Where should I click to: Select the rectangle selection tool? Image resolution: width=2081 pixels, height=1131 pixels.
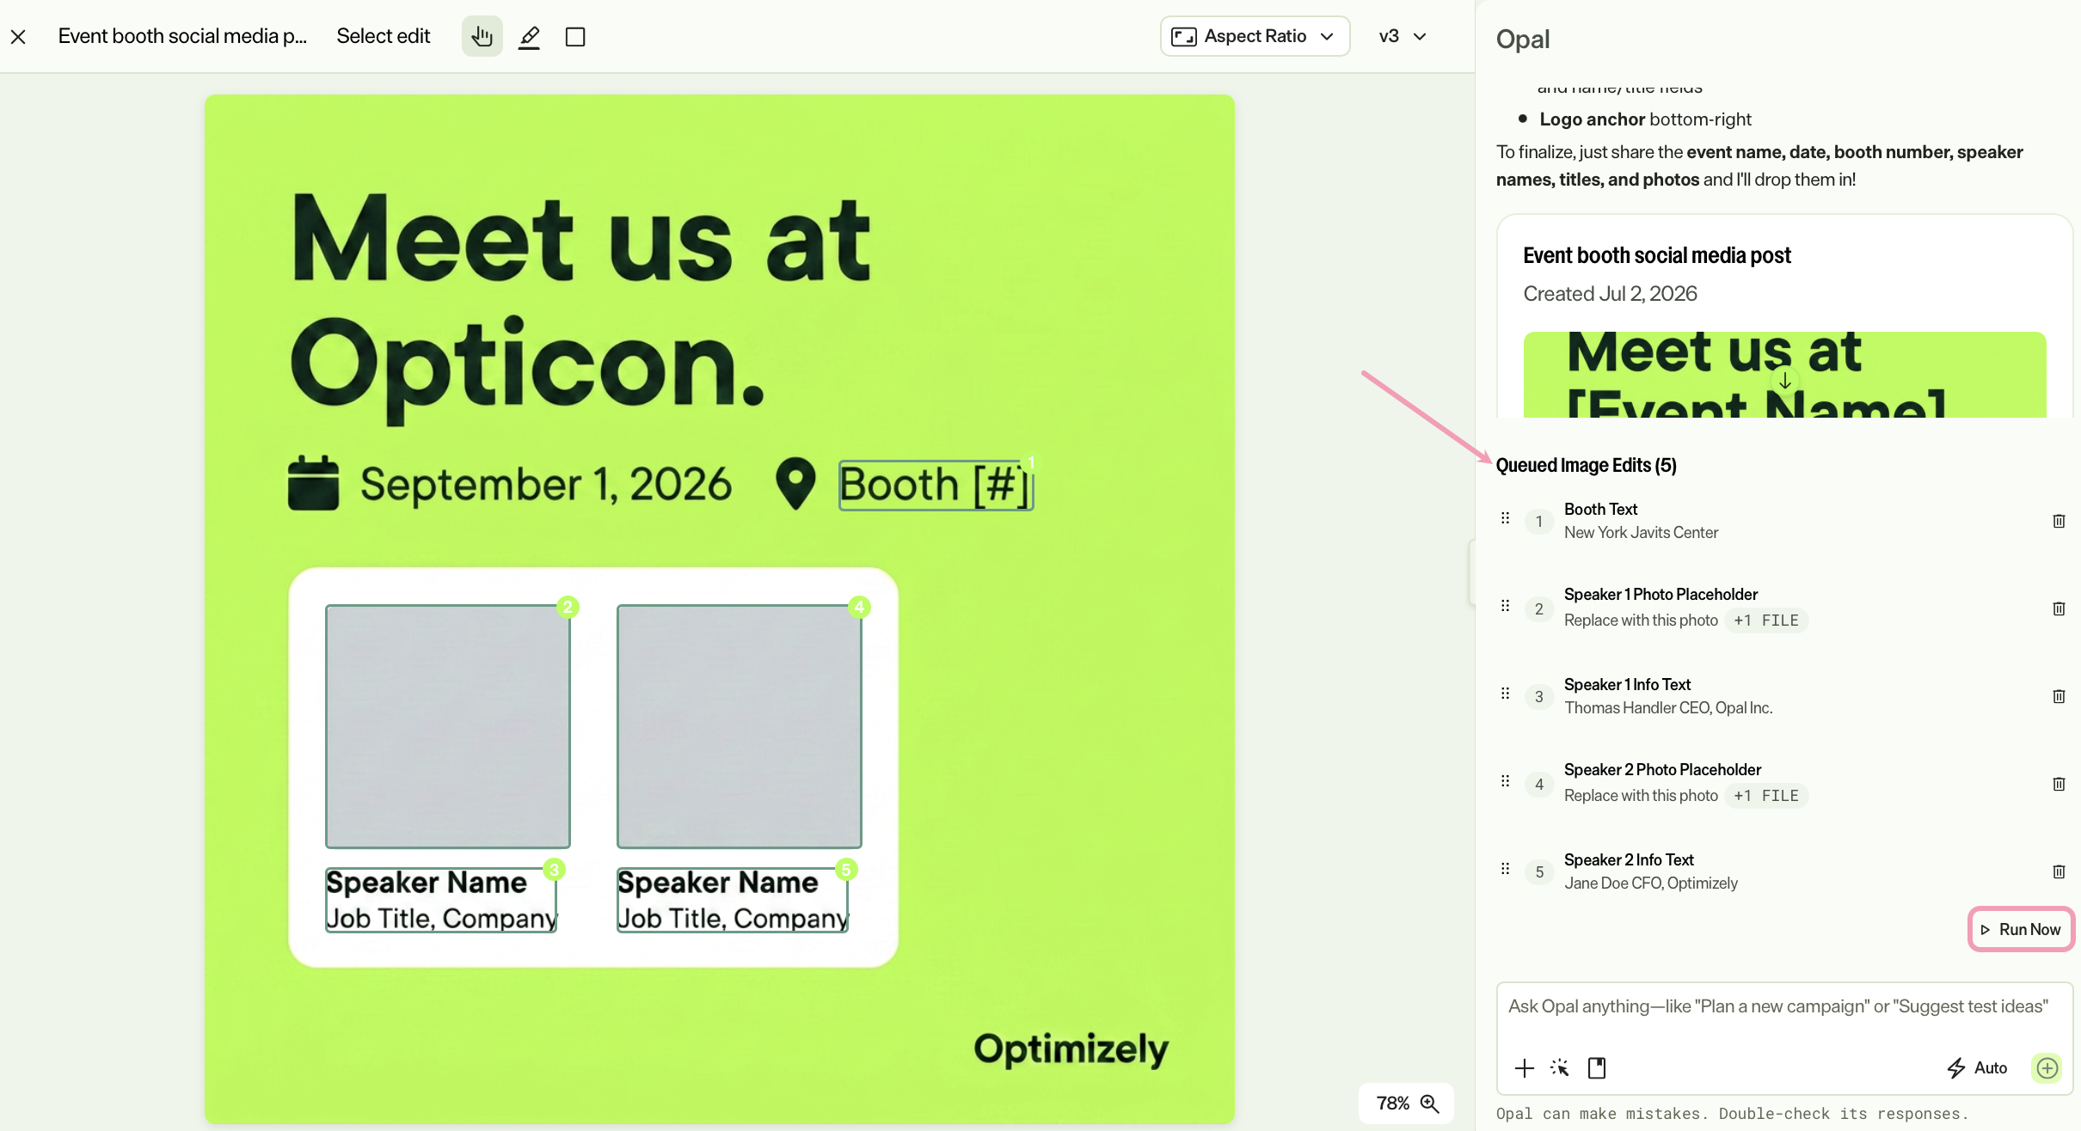tap(575, 36)
